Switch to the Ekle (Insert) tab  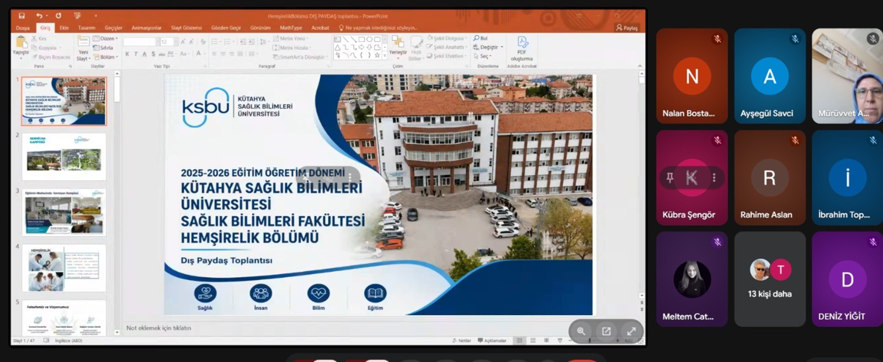point(64,28)
